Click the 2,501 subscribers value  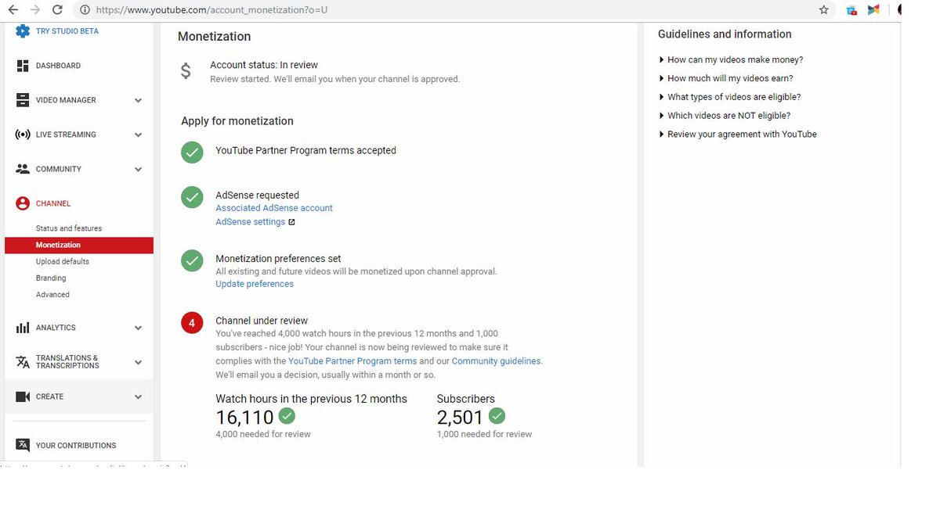click(x=460, y=418)
